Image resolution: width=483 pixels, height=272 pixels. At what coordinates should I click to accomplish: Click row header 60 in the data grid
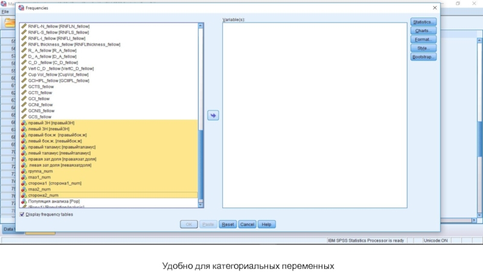coord(8,78)
